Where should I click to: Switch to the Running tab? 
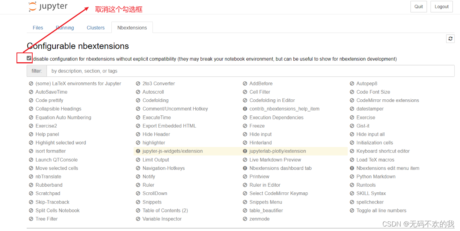coord(65,28)
